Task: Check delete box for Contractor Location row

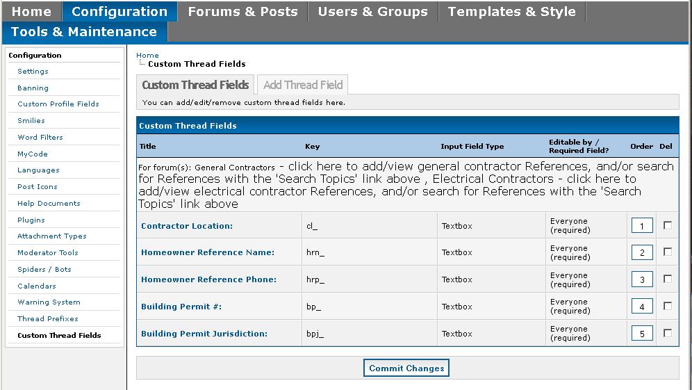Action: 668,225
